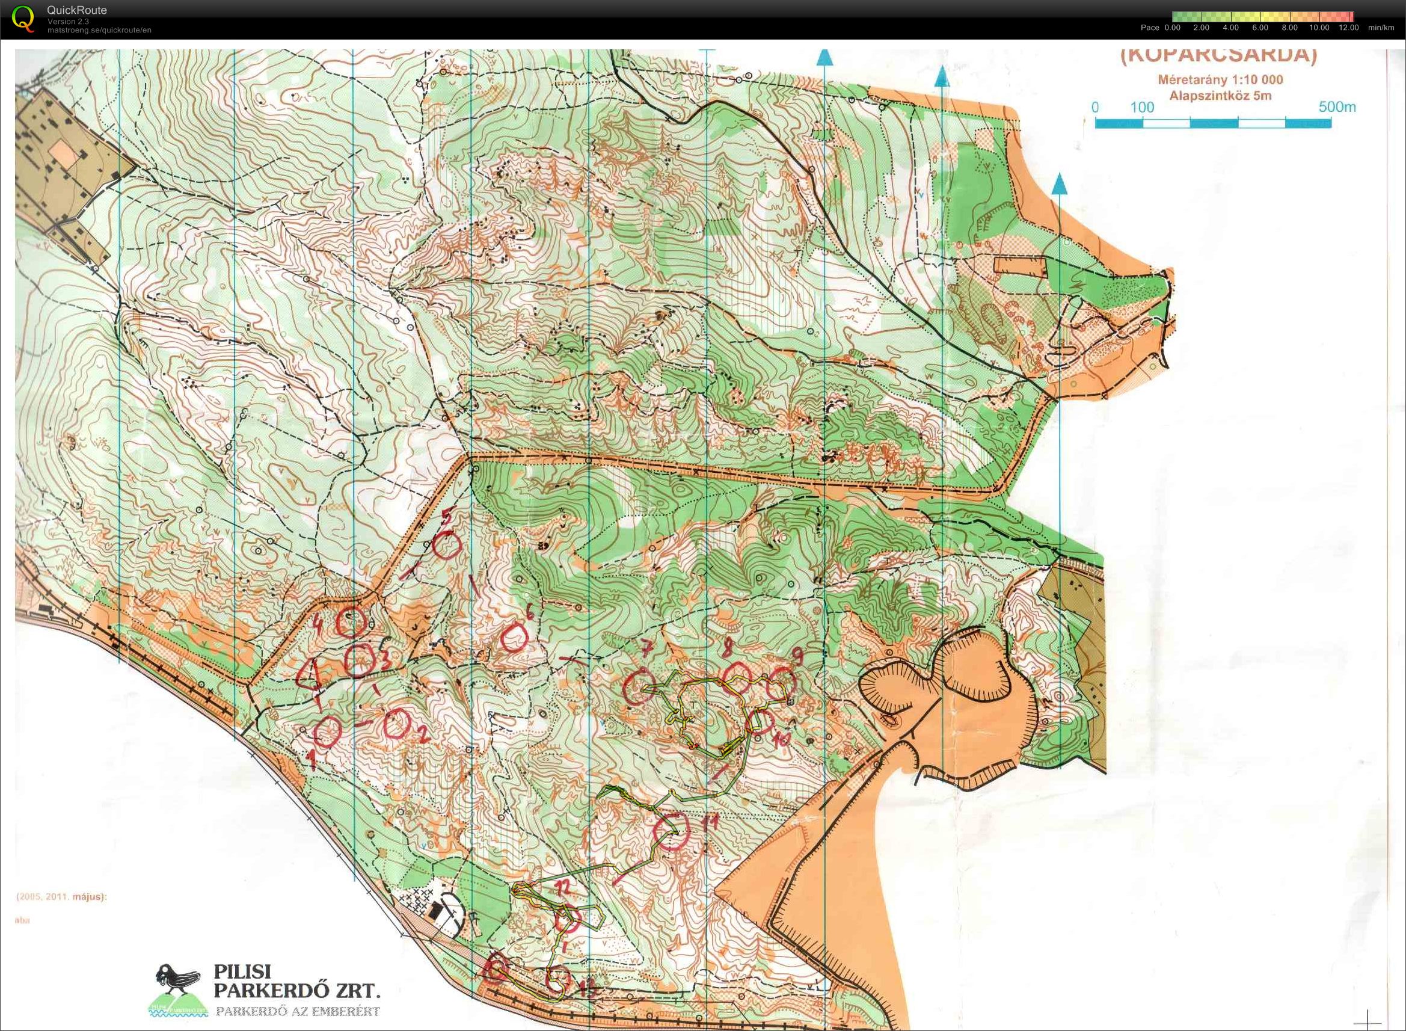Screen dimensions: 1406x1031
Task: Click control circle 1
Action: (328, 733)
